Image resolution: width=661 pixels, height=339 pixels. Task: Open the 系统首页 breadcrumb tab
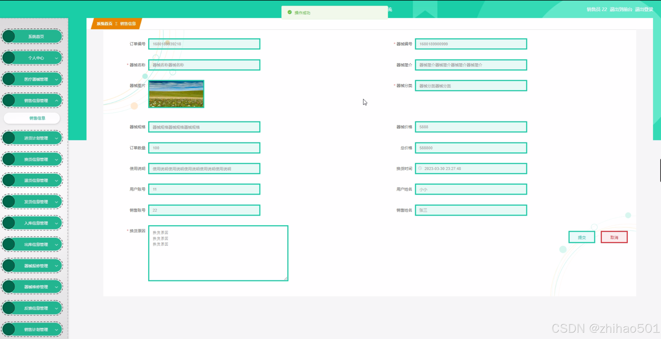[x=104, y=24]
